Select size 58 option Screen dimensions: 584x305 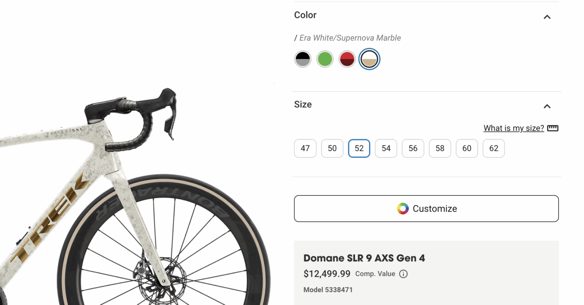pos(440,148)
